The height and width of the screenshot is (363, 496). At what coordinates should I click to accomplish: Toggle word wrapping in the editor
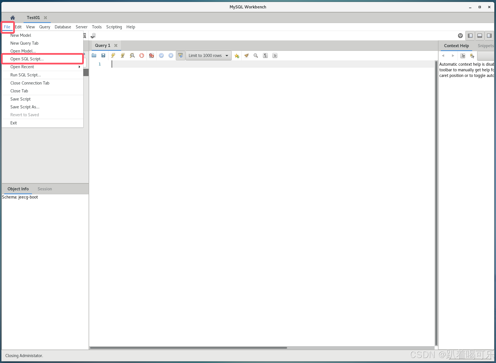(275, 56)
